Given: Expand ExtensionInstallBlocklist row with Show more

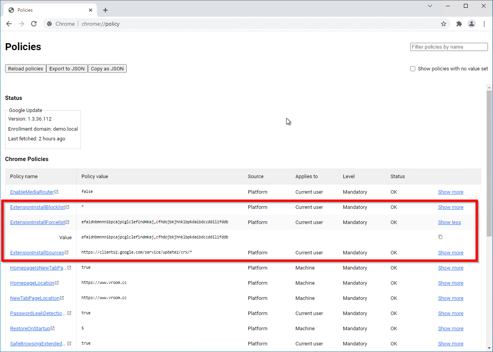Looking at the screenshot, I should [451, 207].
